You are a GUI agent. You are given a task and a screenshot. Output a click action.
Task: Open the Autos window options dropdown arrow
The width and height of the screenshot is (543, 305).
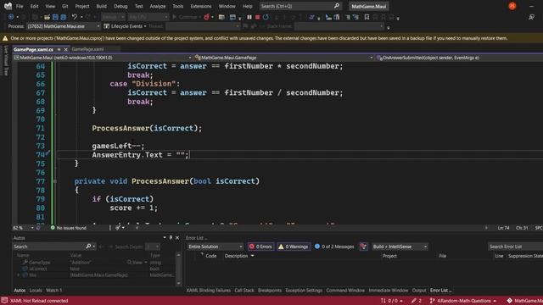pos(165,238)
